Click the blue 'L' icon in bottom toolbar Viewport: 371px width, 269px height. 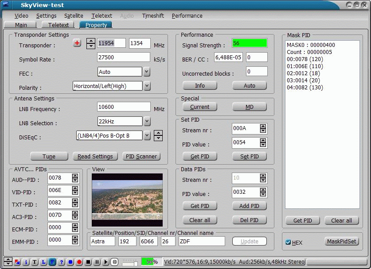(x=43, y=262)
